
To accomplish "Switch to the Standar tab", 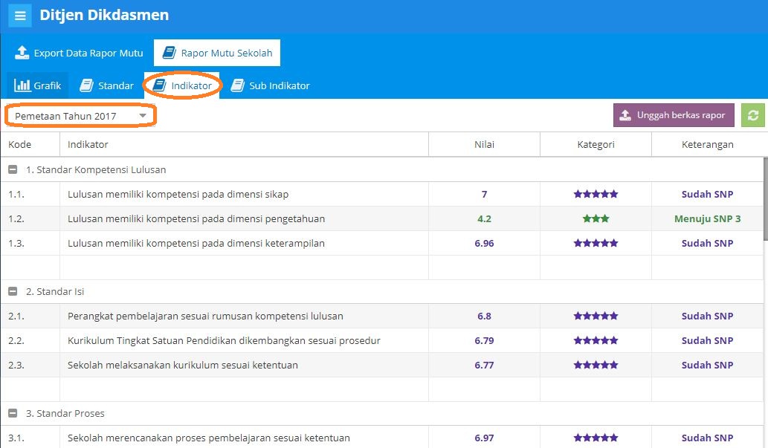I will 106,85.
